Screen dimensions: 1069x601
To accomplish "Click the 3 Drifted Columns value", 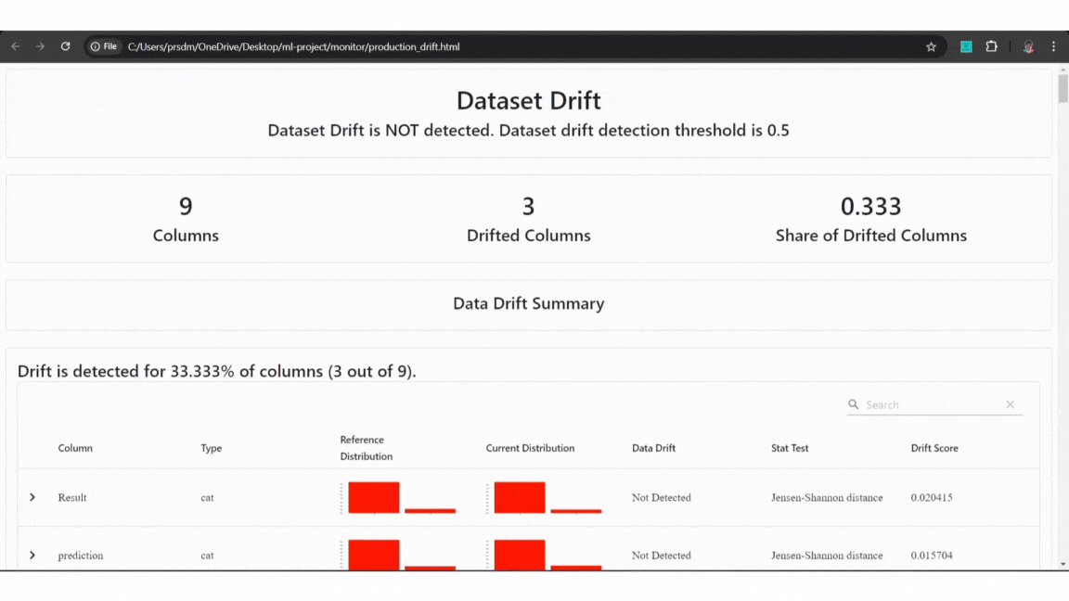I will coord(528,206).
